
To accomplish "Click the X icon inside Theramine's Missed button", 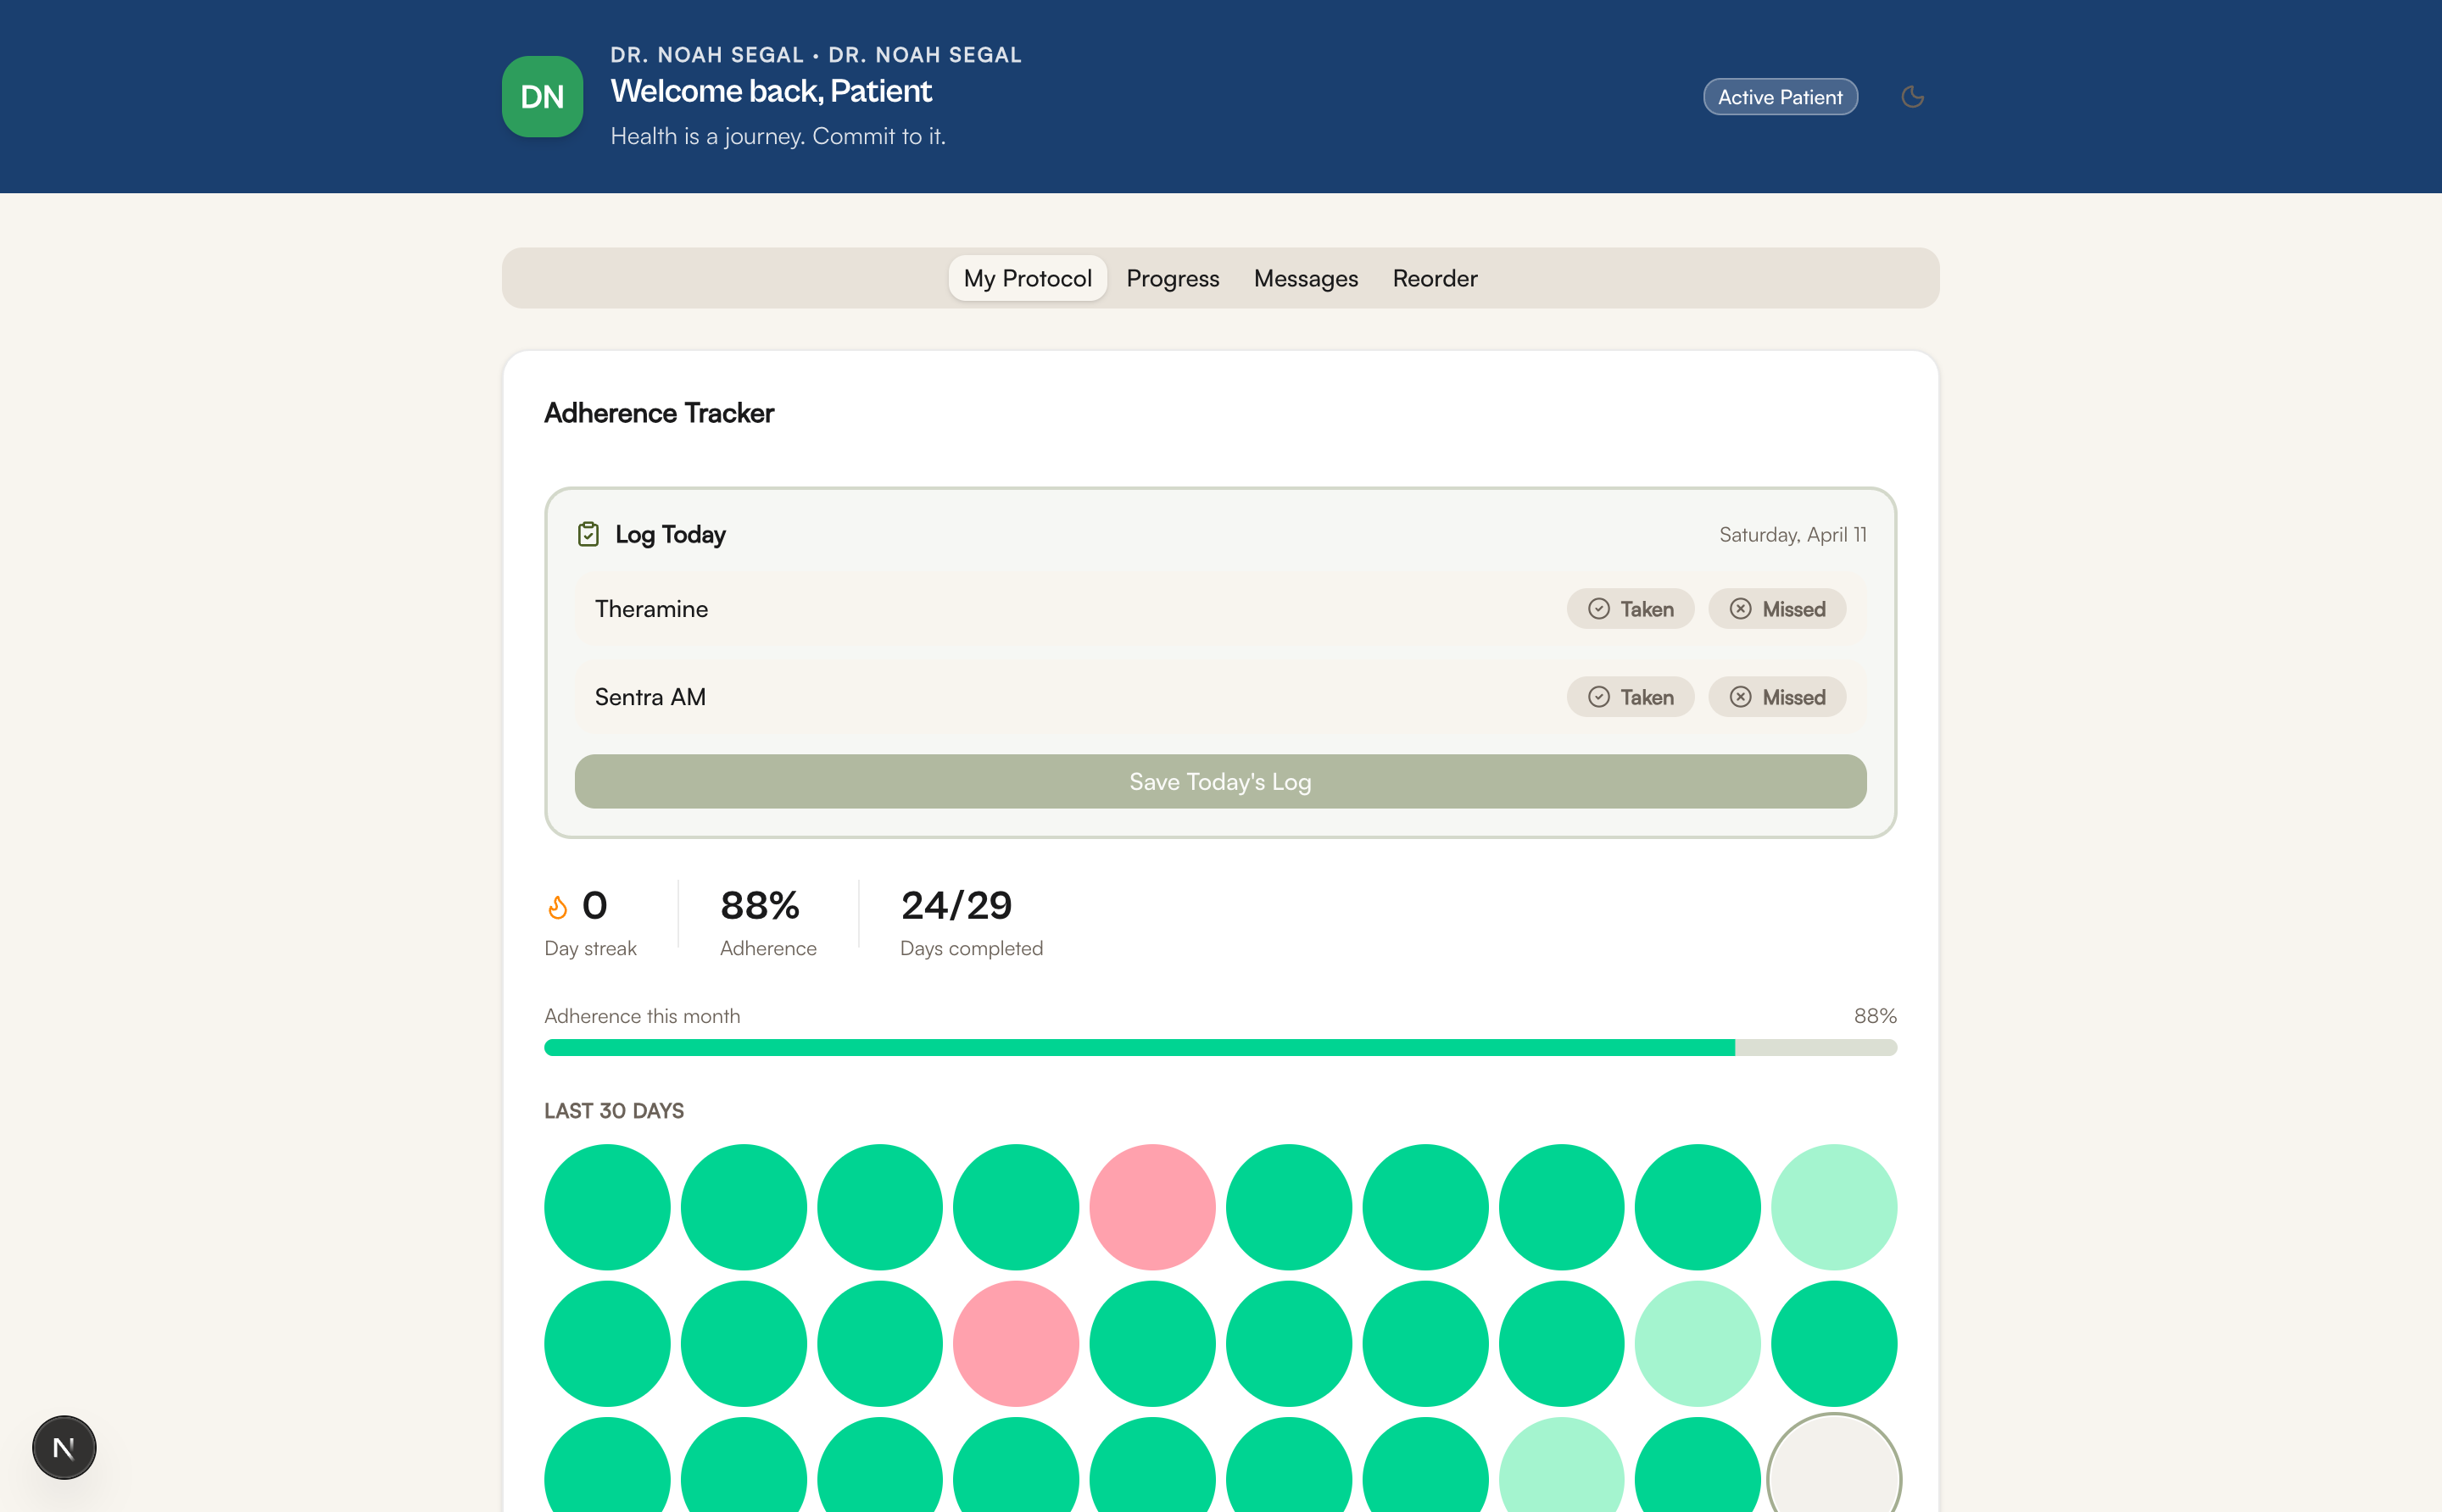I will pyautogui.click(x=1741, y=608).
